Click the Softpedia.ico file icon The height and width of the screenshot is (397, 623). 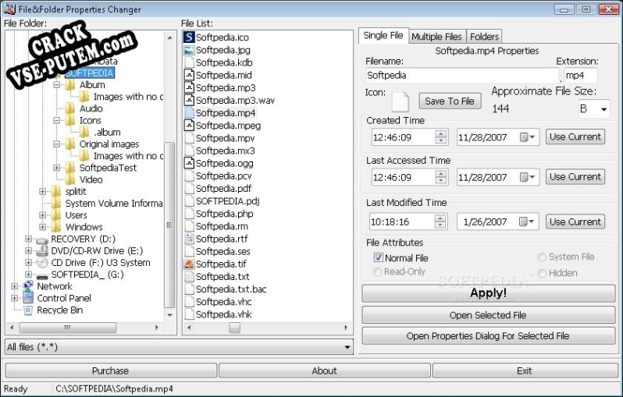tap(189, 37)
